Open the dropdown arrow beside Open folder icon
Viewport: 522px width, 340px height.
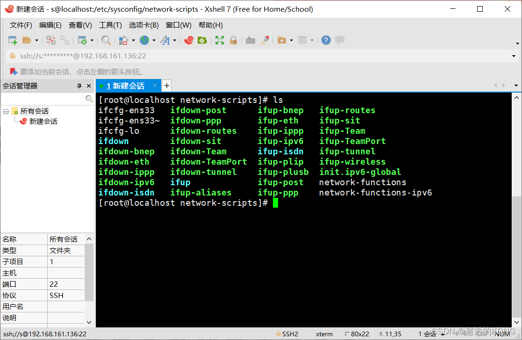(x=36, y=40)
